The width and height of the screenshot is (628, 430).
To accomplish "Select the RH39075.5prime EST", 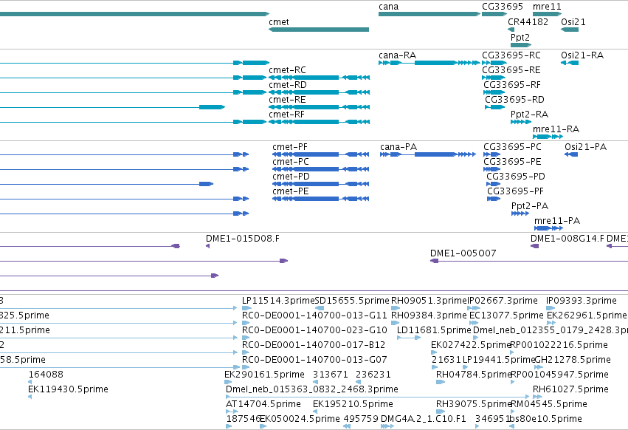I will pos(441,412).
